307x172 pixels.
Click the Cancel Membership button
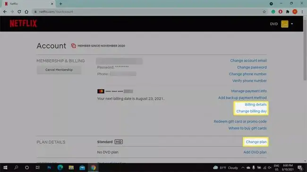tap(59, 70)
